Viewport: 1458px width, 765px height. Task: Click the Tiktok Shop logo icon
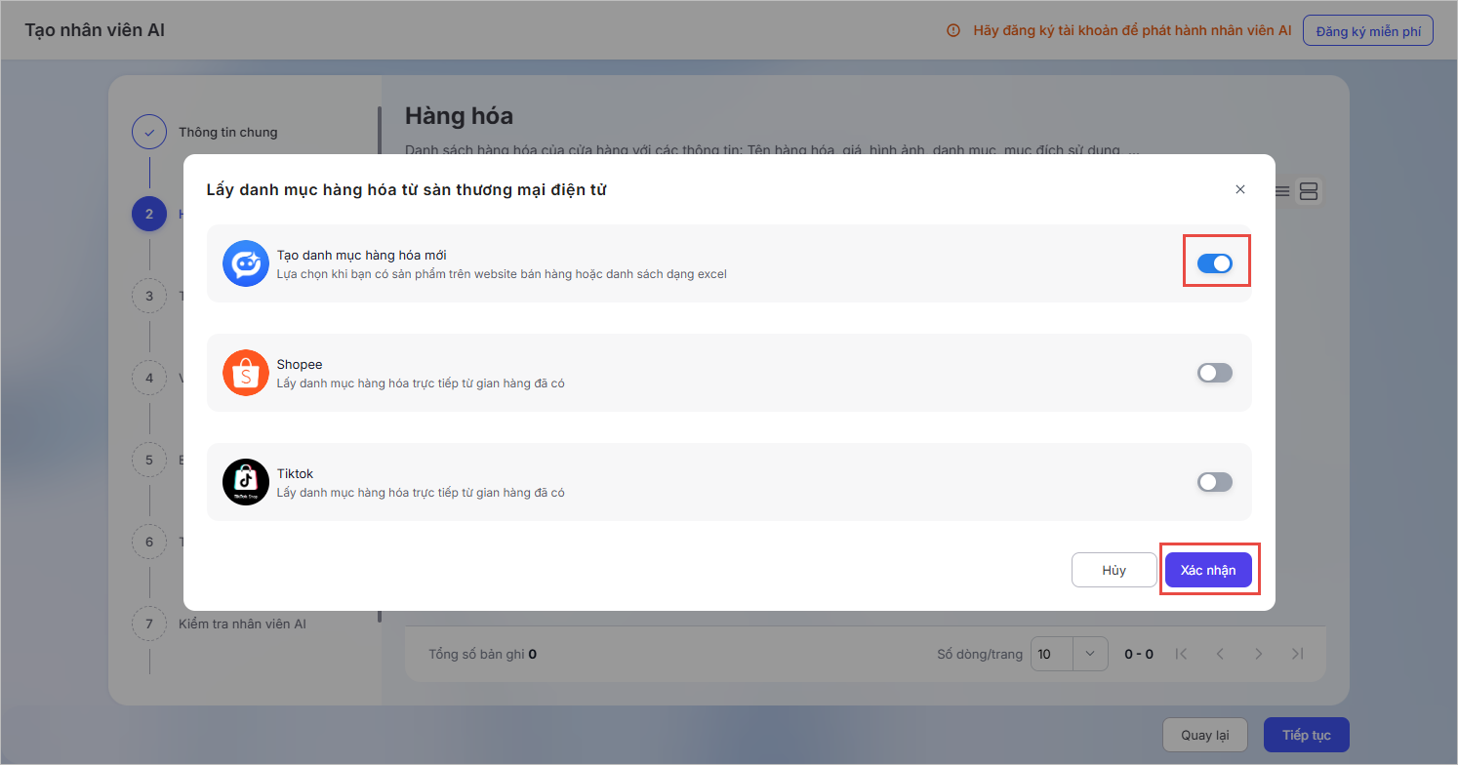(x=245, y=482)
